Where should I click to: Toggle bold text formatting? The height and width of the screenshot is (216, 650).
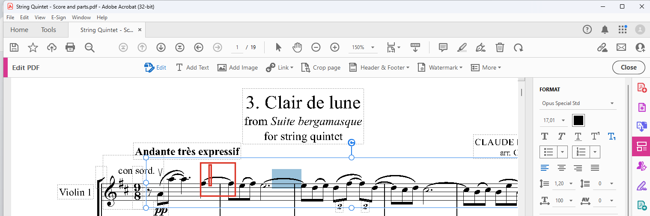(545, 137)
